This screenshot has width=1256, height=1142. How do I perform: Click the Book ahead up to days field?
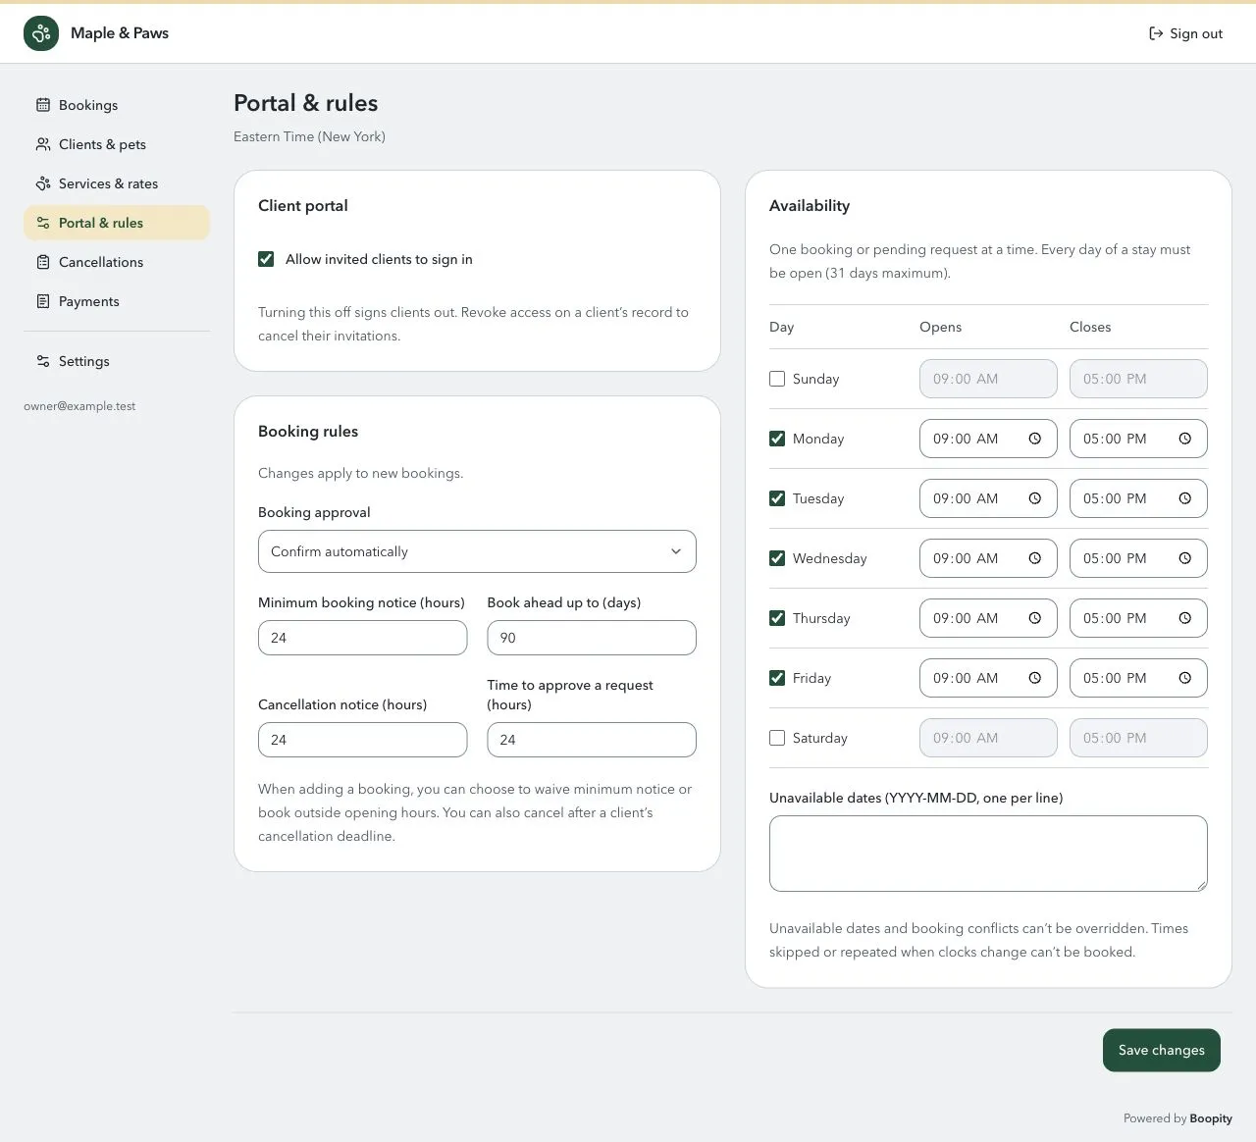coord(592,638)
